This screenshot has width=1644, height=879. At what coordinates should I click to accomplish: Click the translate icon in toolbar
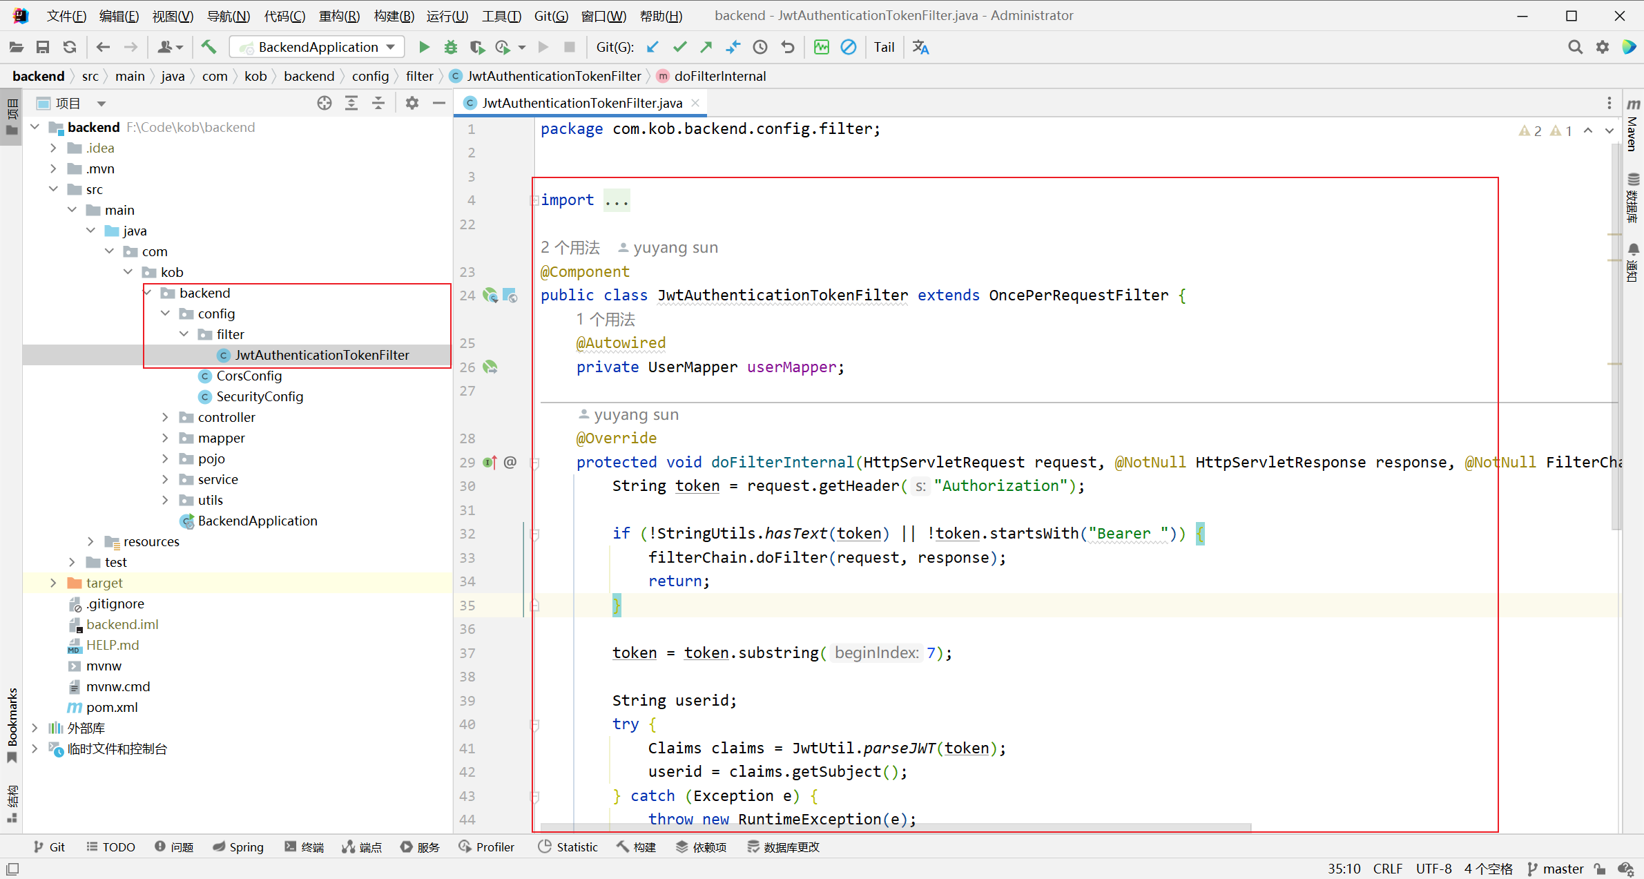pyautogui.click(x=920, y=47)
